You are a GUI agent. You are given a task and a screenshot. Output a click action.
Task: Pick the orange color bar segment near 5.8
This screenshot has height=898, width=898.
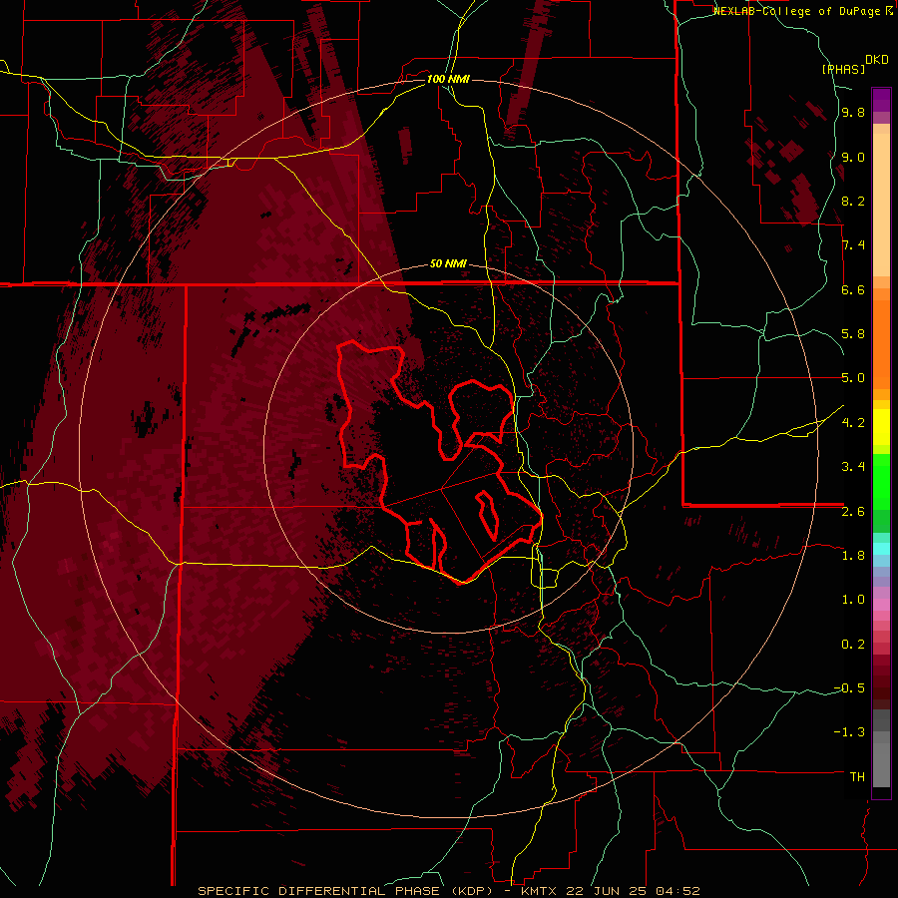pyautogui.click(x=881, y=343)
